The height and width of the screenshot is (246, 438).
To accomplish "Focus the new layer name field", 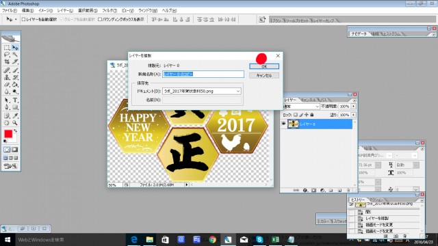I will point(203,74).
